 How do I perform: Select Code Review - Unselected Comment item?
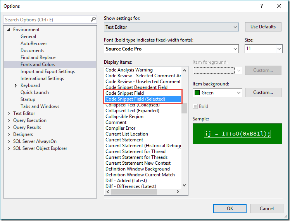143,82
